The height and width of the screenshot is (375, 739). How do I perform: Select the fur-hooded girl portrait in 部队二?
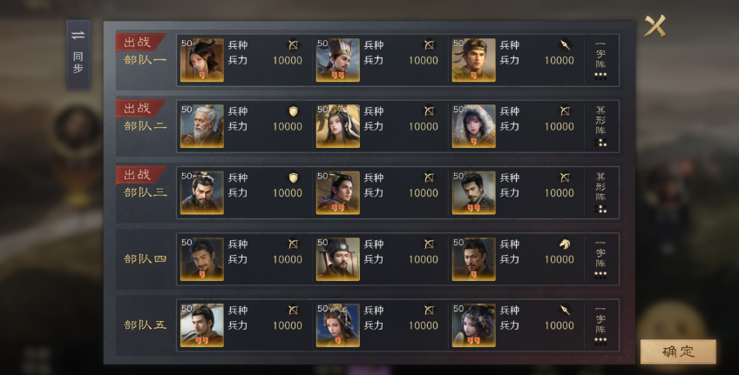474,126
